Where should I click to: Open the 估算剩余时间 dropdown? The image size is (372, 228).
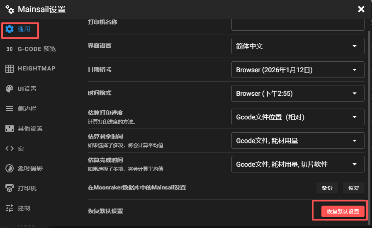pos(297,141)
